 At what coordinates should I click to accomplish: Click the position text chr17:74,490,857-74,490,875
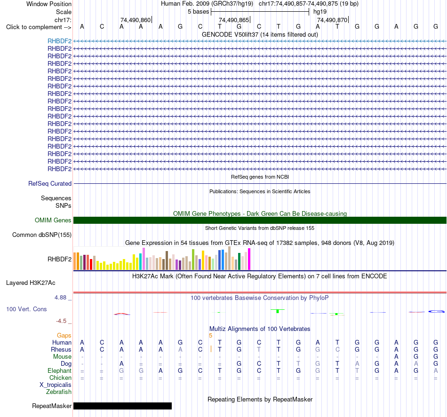(298, 4)
